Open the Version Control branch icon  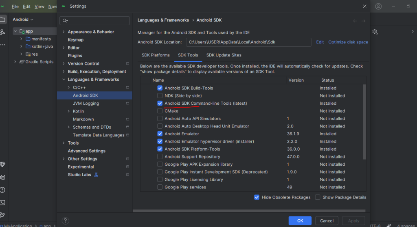pos(2,215)
